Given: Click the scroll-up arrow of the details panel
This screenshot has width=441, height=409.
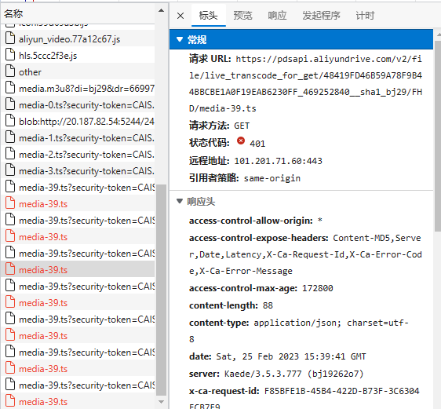Looking at the screenshot, I should click(439, 35).
